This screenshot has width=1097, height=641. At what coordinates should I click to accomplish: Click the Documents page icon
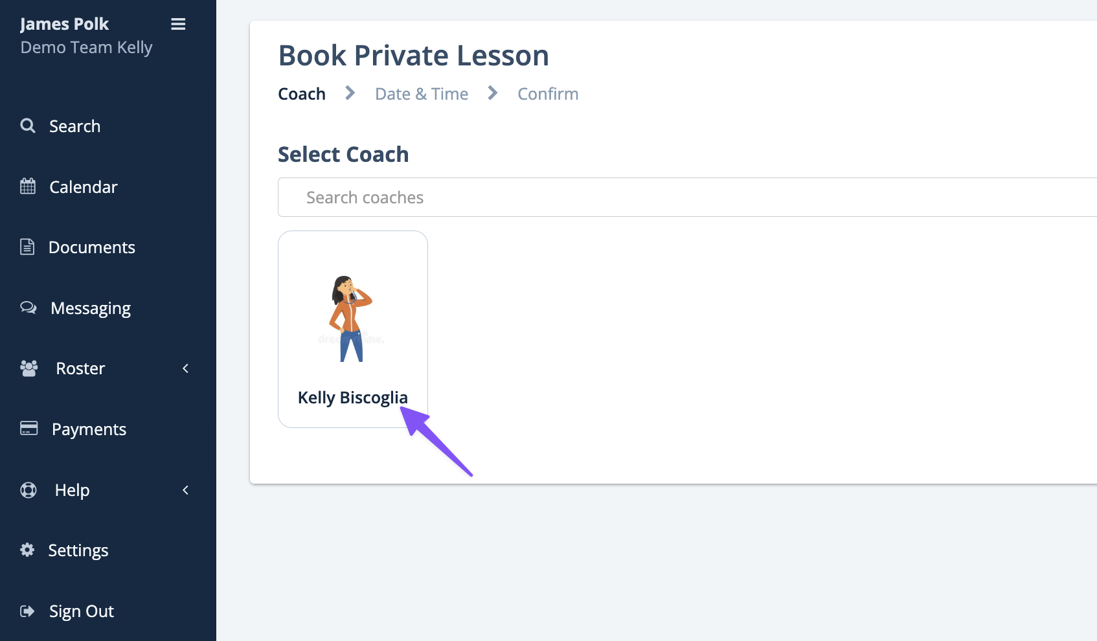(x=27, y=247)
